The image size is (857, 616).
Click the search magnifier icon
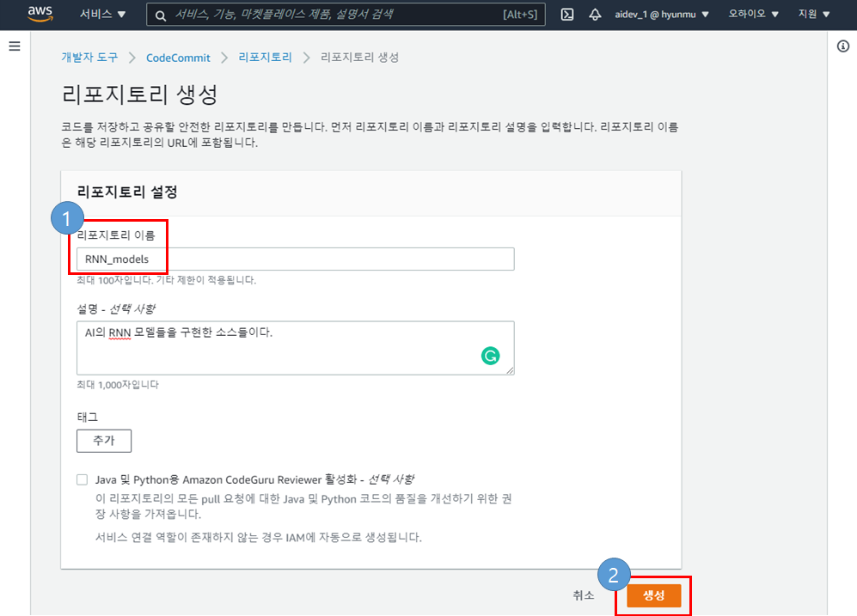pyautogui.click(x=160, y=15)
